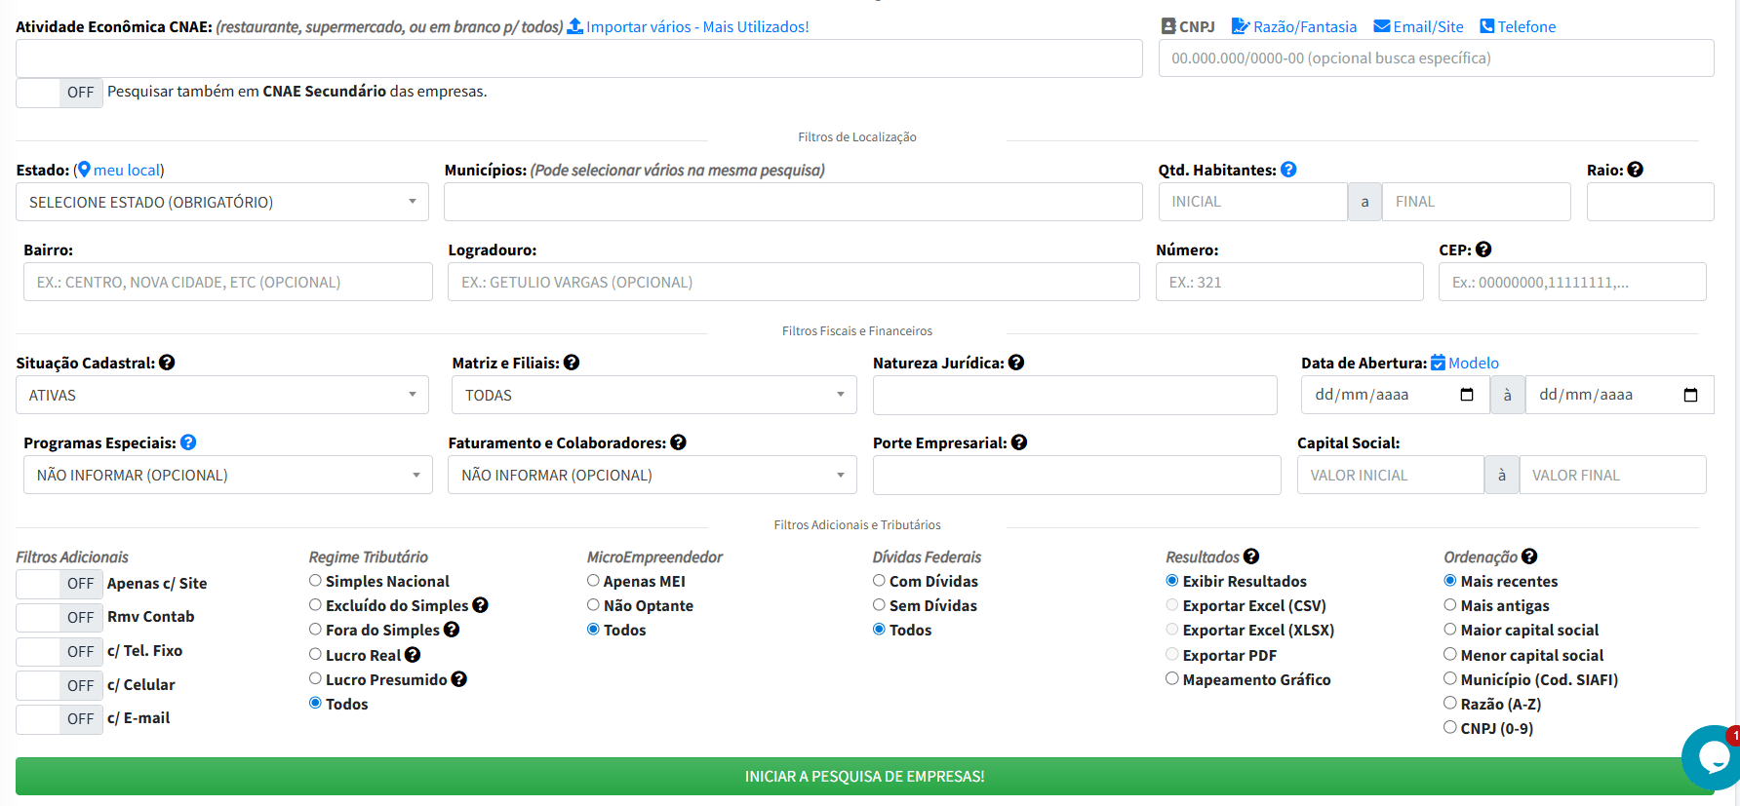Enable the Apenas c/ Site filter toggle
The image size is (1740, 806).
coord(59,584)
